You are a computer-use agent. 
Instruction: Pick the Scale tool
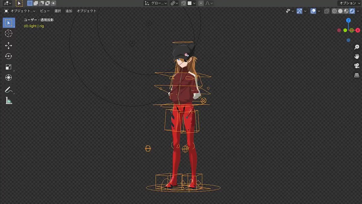(9, 67)
